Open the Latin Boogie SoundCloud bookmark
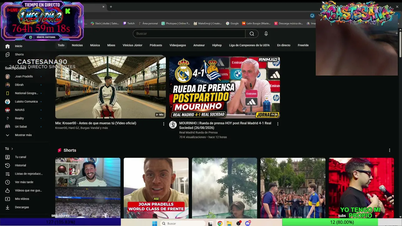 point(256,23)
